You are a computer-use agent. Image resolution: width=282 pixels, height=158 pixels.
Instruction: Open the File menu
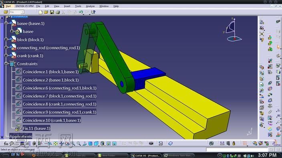coord(38,6)
